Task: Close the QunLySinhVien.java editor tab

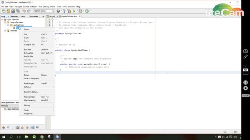Action: 80,16
